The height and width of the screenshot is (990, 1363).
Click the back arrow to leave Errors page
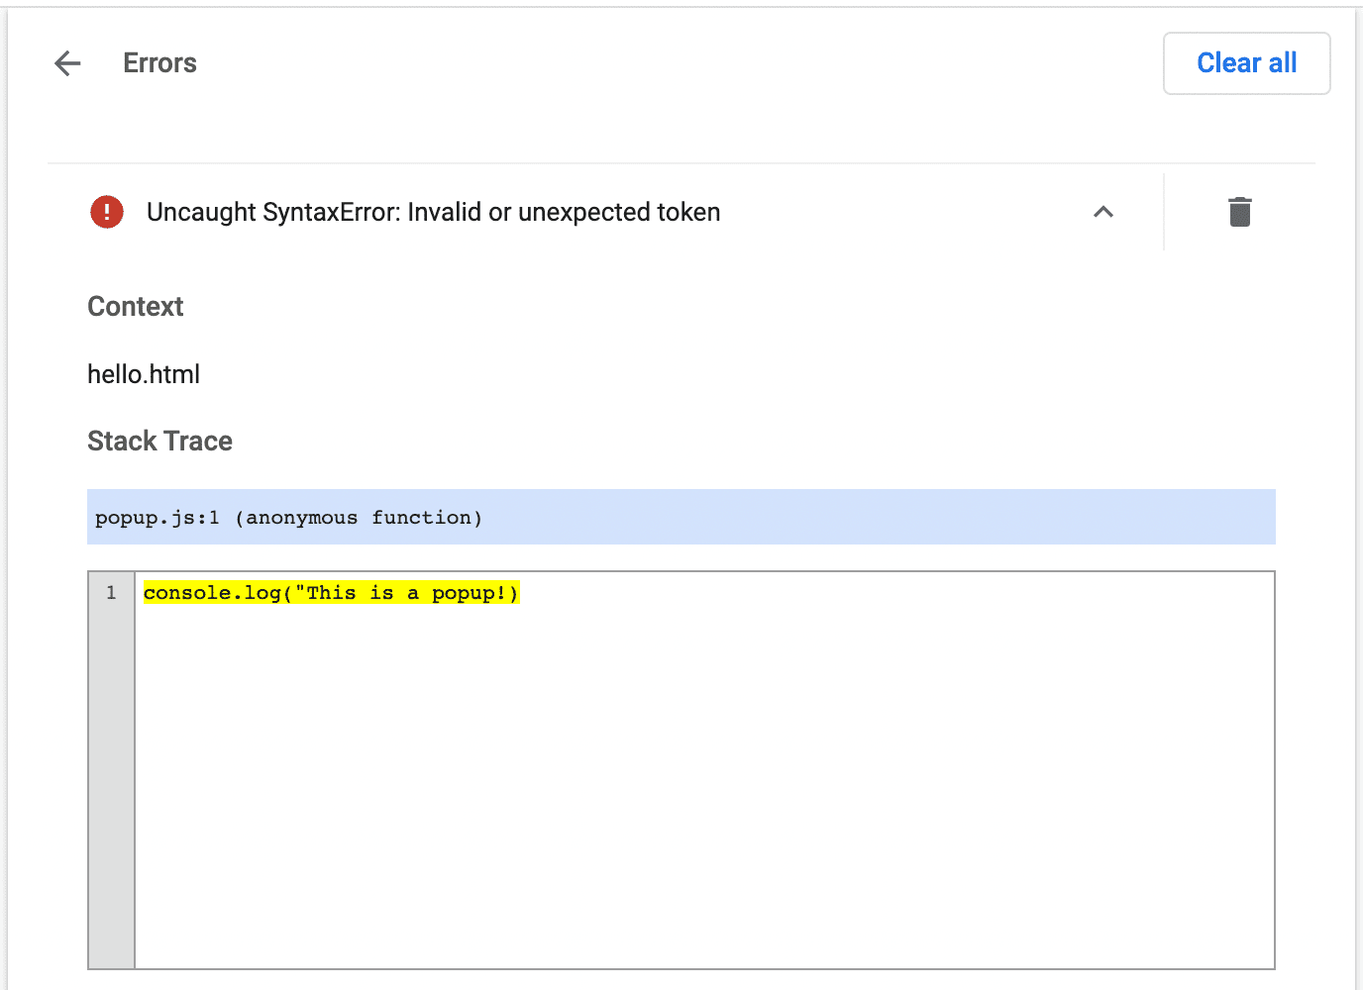pyautogui.click(x=65, y=62)
